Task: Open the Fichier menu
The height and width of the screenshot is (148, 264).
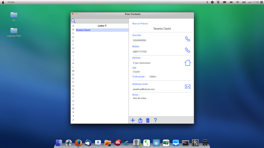Action: pos(11,2)
